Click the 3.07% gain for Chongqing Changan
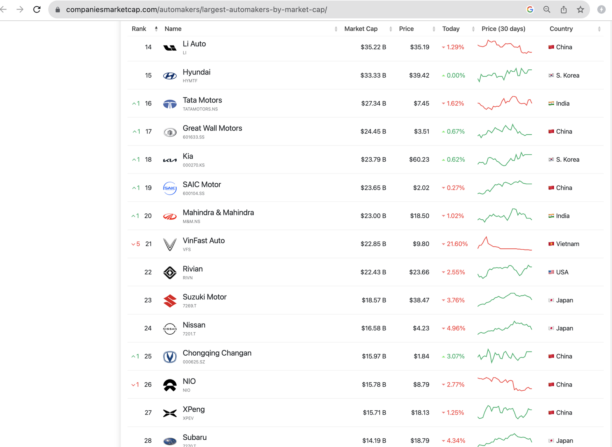 (455, 356)
